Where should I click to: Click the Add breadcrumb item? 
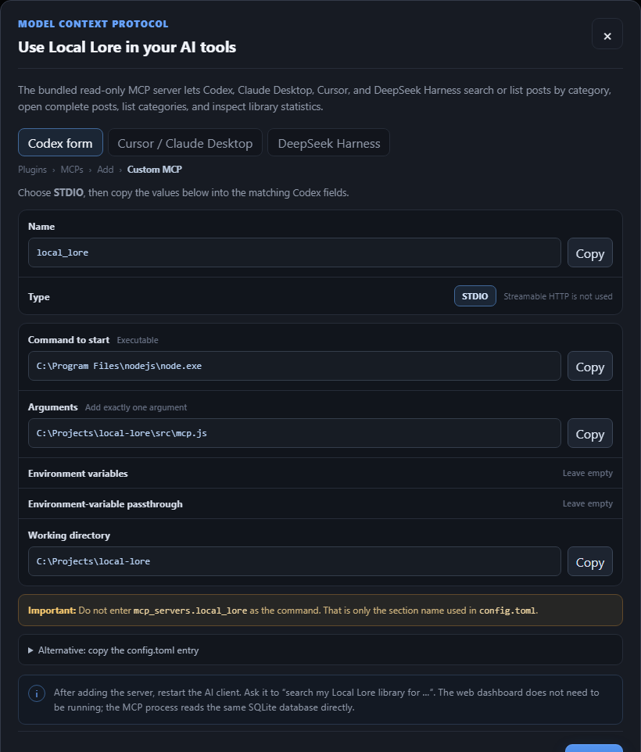coord(106,170)
